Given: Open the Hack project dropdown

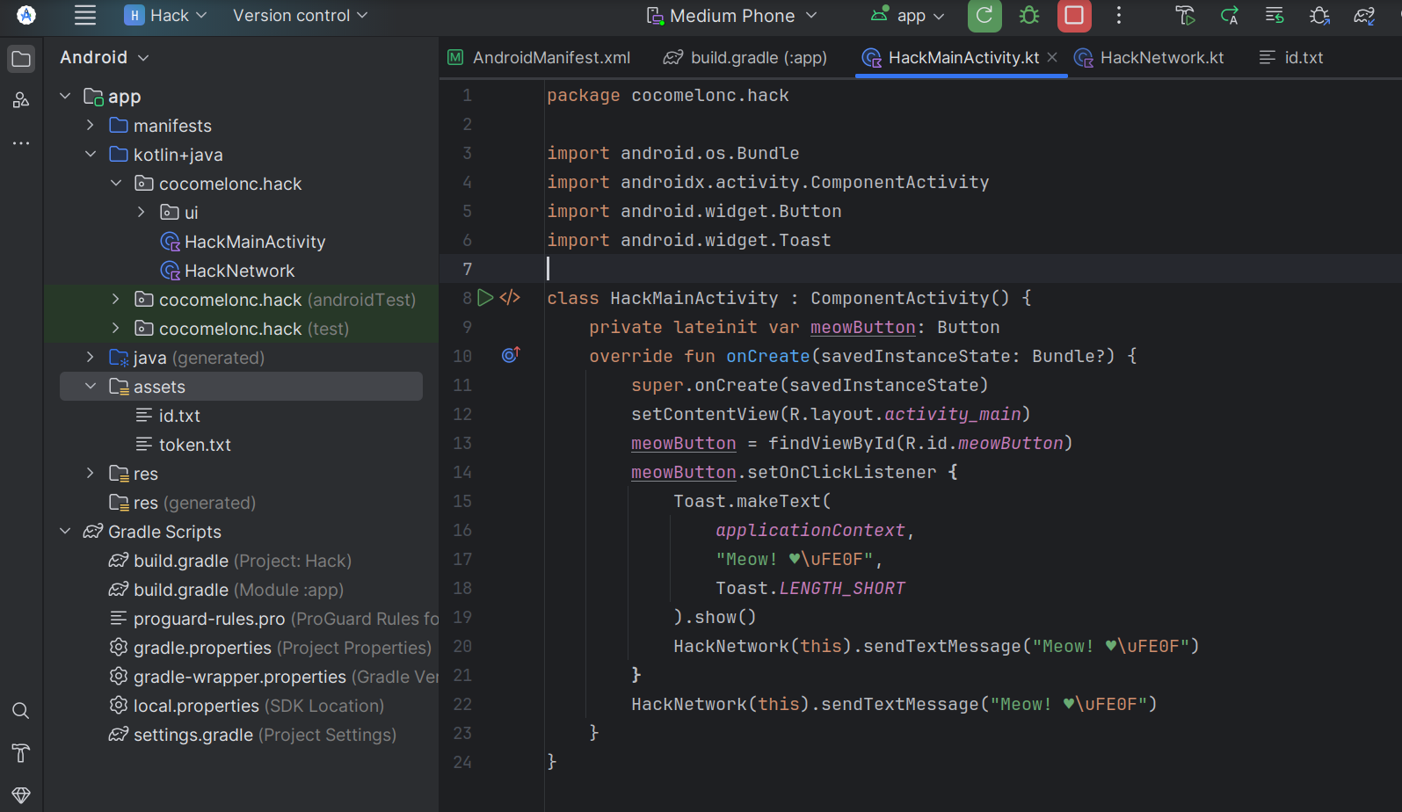Looking at the screenshot, I should click(166, 15).
